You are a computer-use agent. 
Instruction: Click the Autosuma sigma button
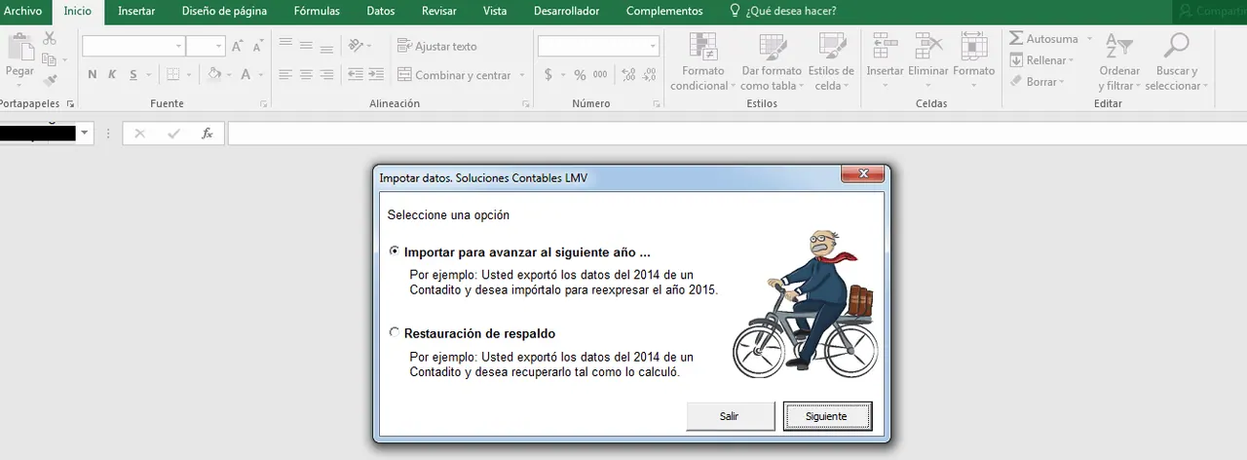point(1043,39)
